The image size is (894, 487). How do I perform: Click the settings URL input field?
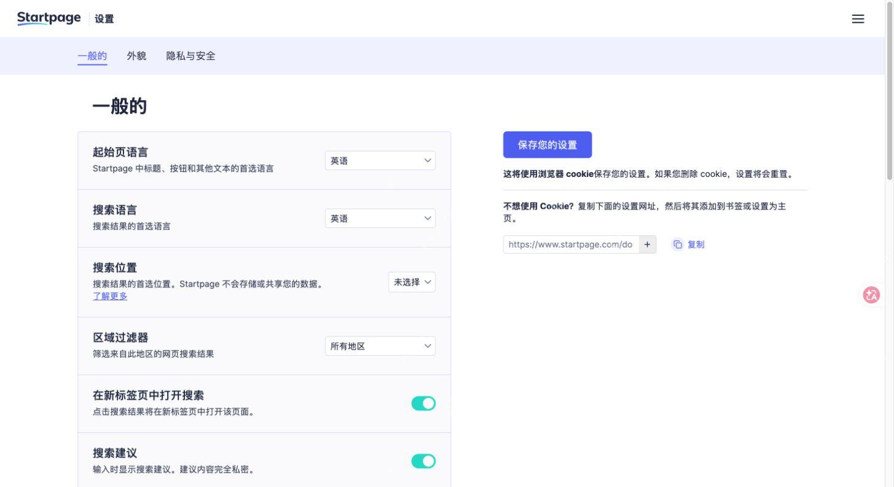pyautogui.click(x=571, y=244)
